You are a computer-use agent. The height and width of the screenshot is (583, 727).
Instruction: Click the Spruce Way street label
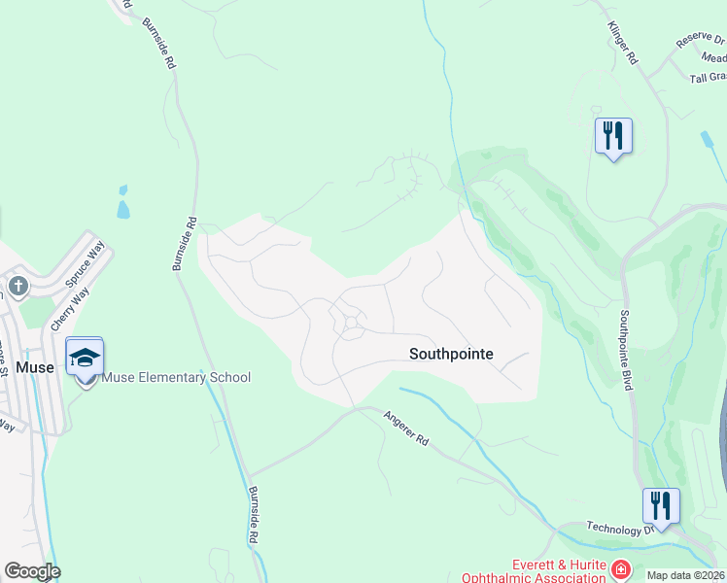coord(85,263)
